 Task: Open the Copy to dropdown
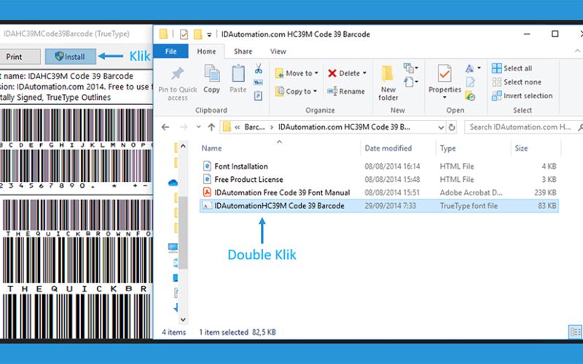(x=296, y=91)
